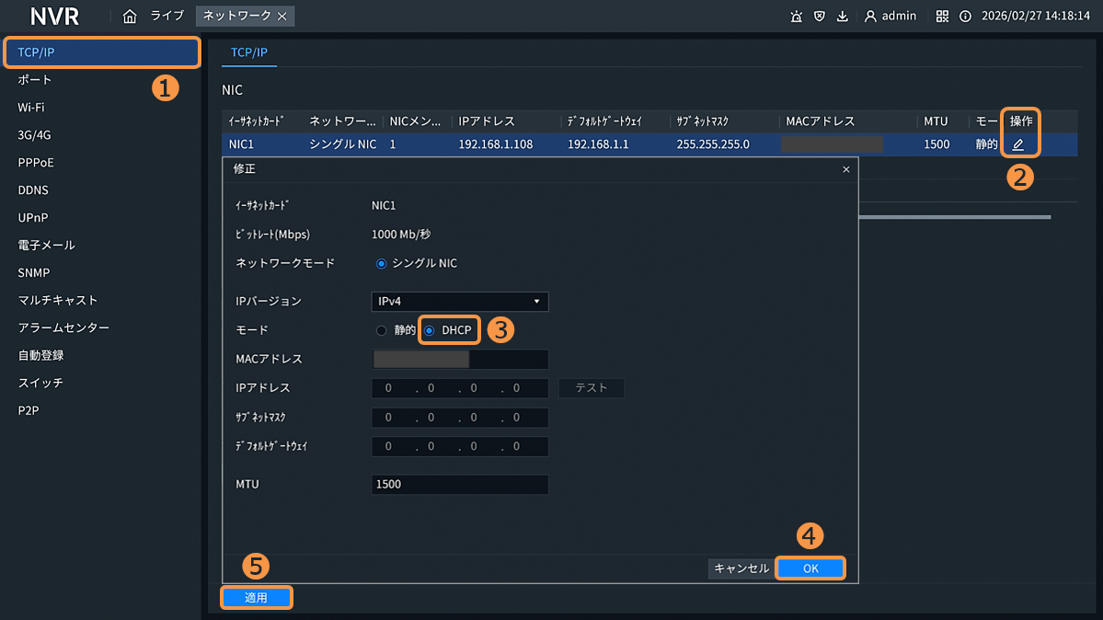Click the 適用 (apply) button
1103x620 pixels.
tap(256, 598)
